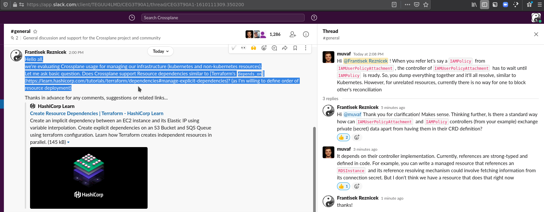544x212 pixels.
Task: Open muvaf name on 3 minutes ago reply
Action: pos(344,149)
